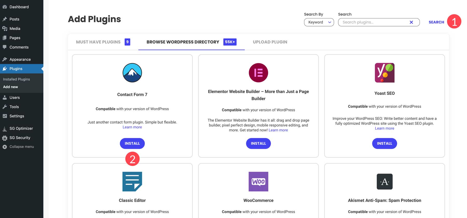Open SG Optimizer in sidebar
467x218 pixels.
click(x=21, y=128)
